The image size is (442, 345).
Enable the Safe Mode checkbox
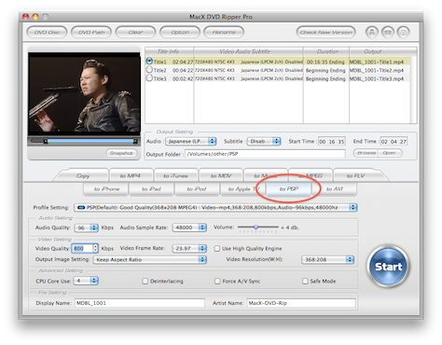coord(305,281)
